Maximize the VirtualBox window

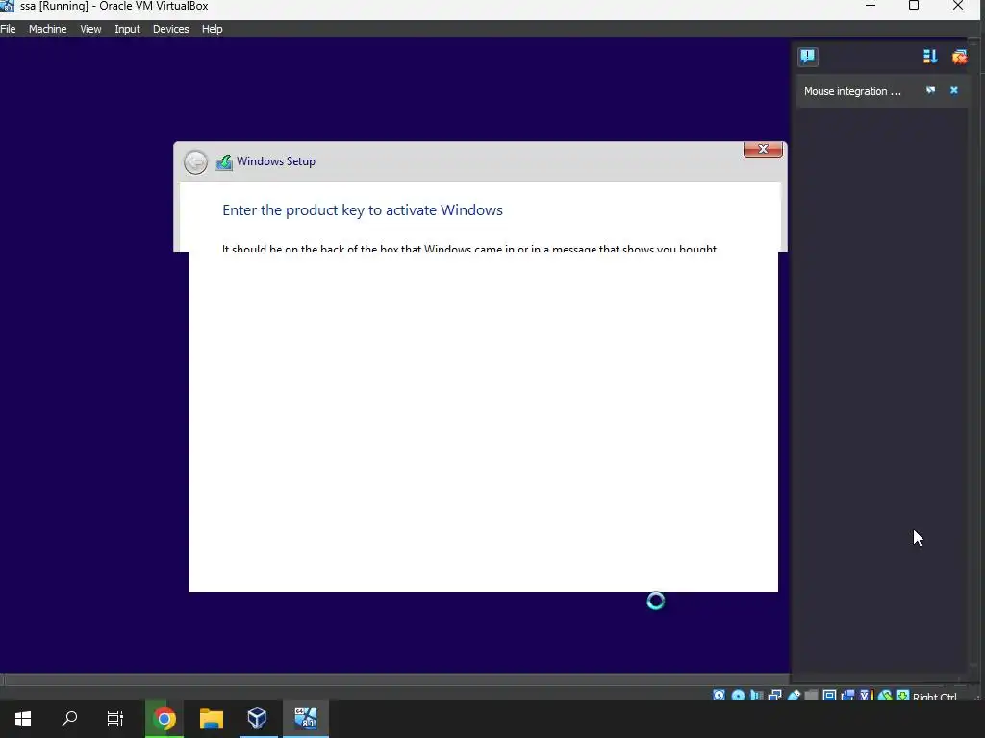(x=914, y=6)
